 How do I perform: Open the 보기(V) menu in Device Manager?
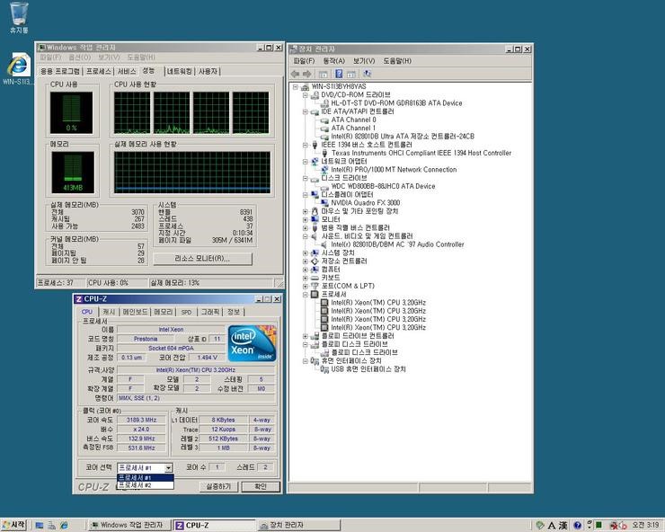click(364, 61)
